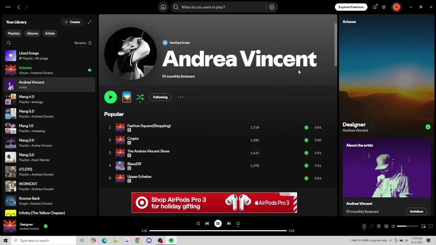Toggle saved checkmark for Blend3R

point(306,166)
